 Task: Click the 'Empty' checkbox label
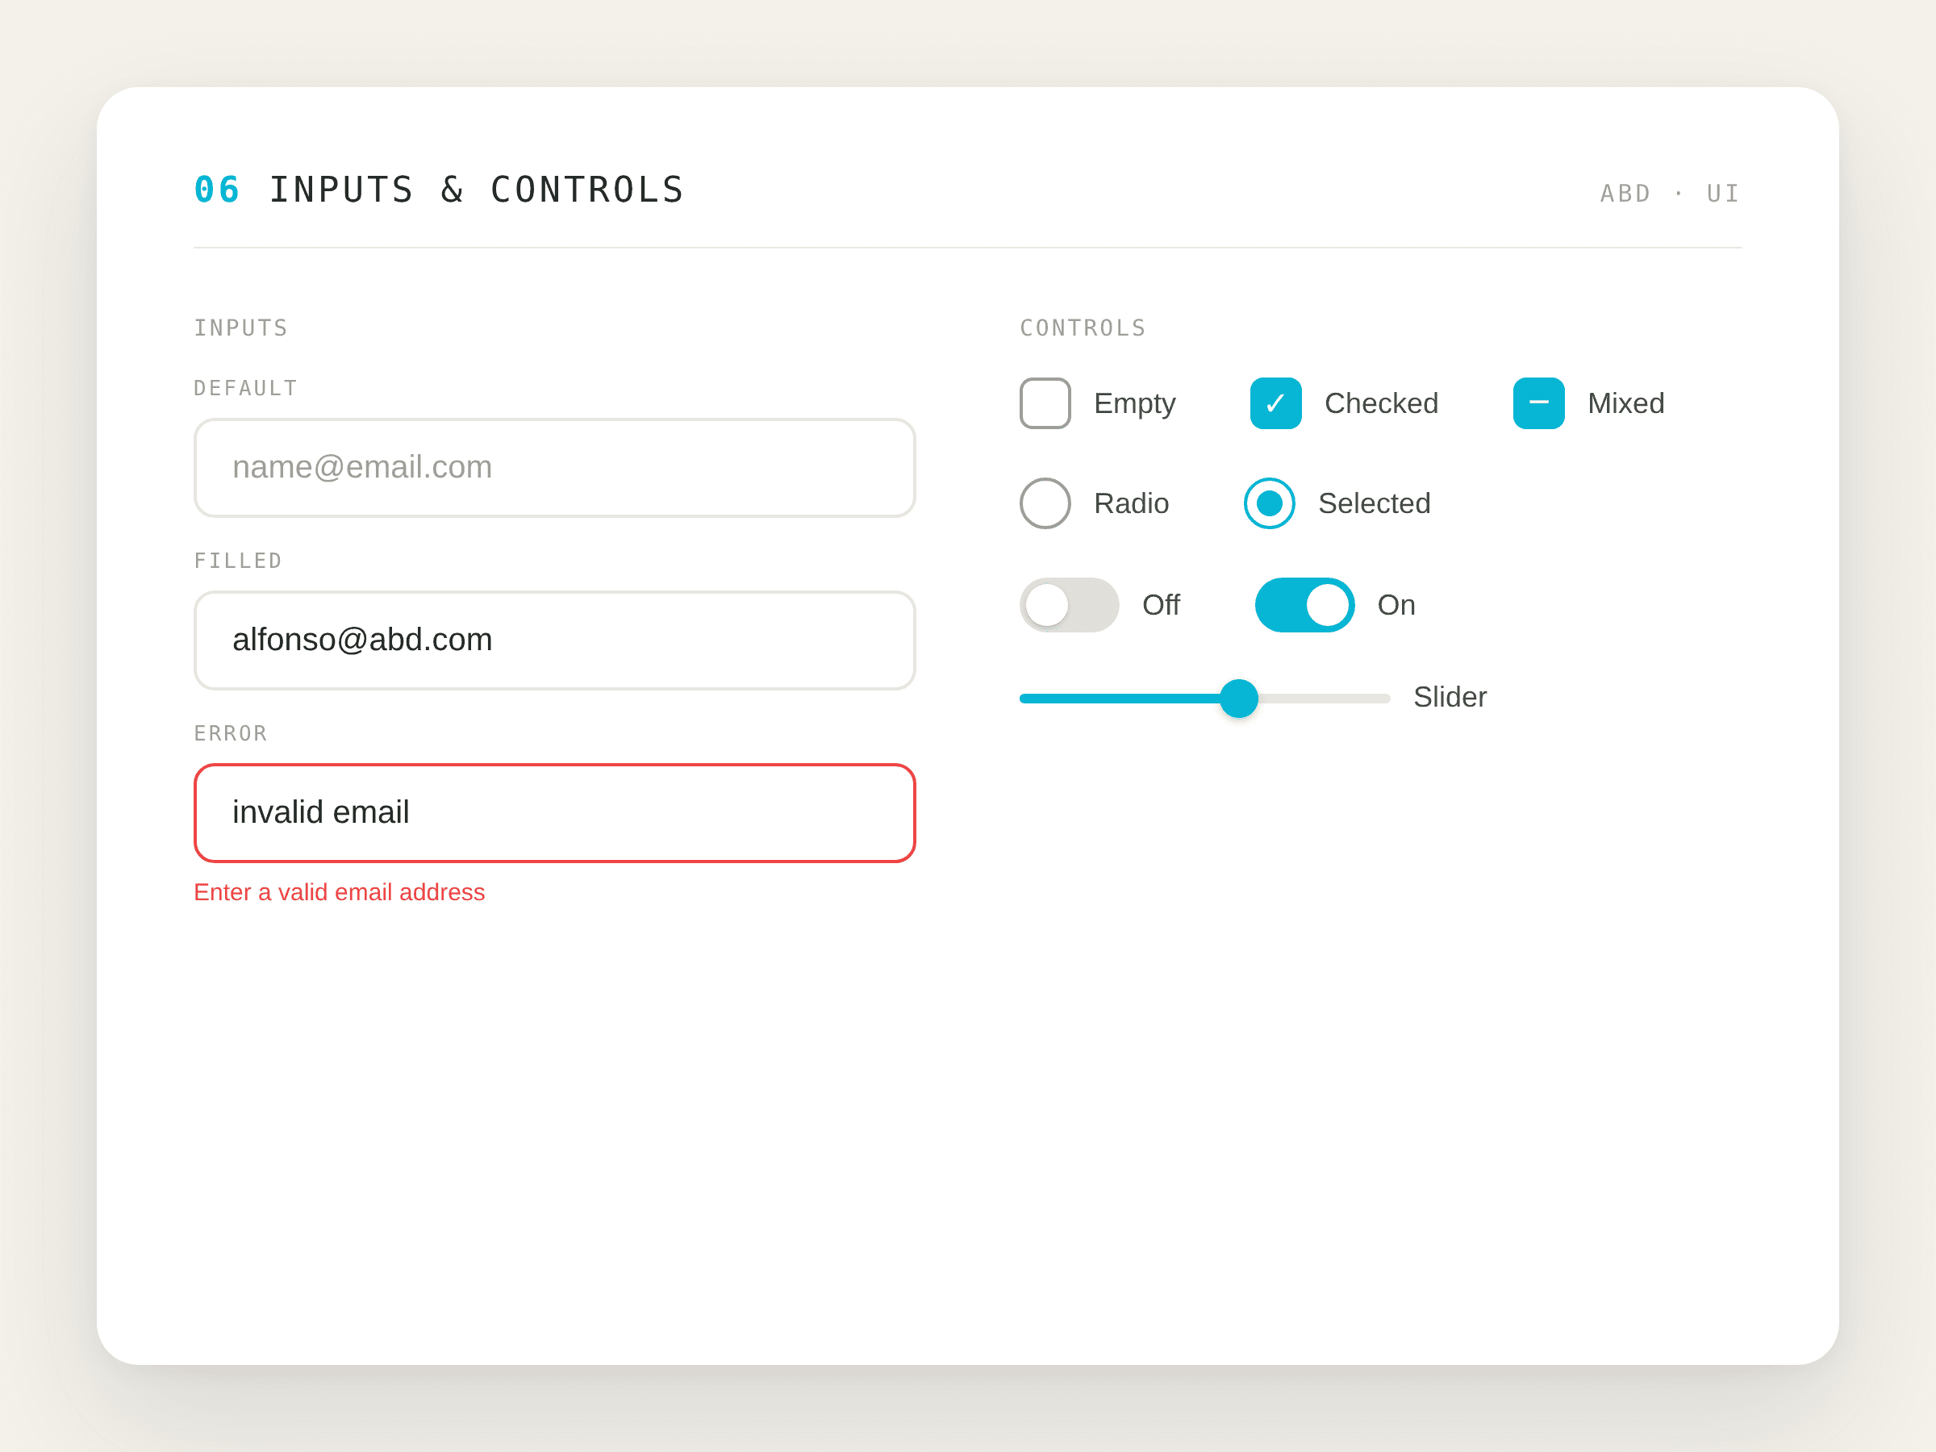1134,404
